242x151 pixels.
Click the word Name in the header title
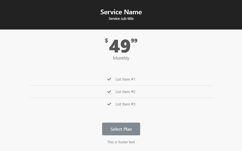tap(133, 12)
